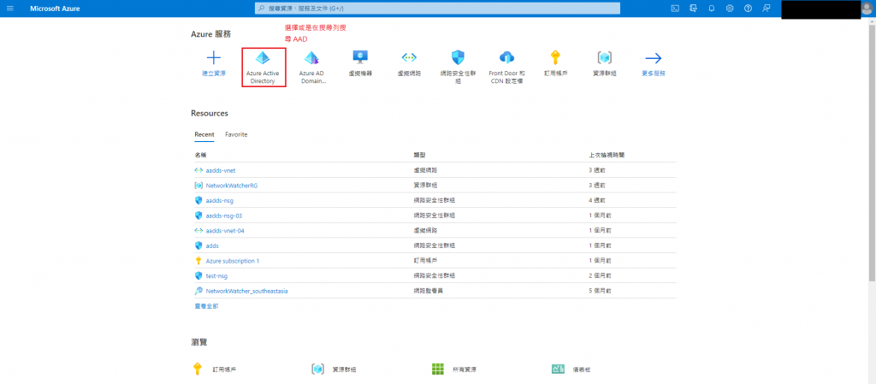This screenshot has width=876, height=384.
Task: Open NetworkWatcher_southeastasia resource
Action: [x=247, y=291]
